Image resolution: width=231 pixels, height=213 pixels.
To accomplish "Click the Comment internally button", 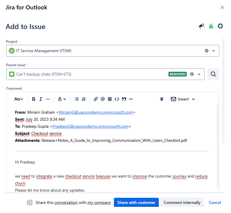I will (x=182, y=202).
